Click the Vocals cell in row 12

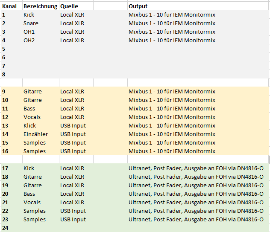click(x=32, y=117)
